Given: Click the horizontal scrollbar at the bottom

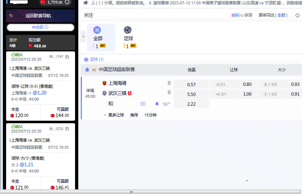Looking at the screenshot, I should pyautogui.click(x=131, y=192).
